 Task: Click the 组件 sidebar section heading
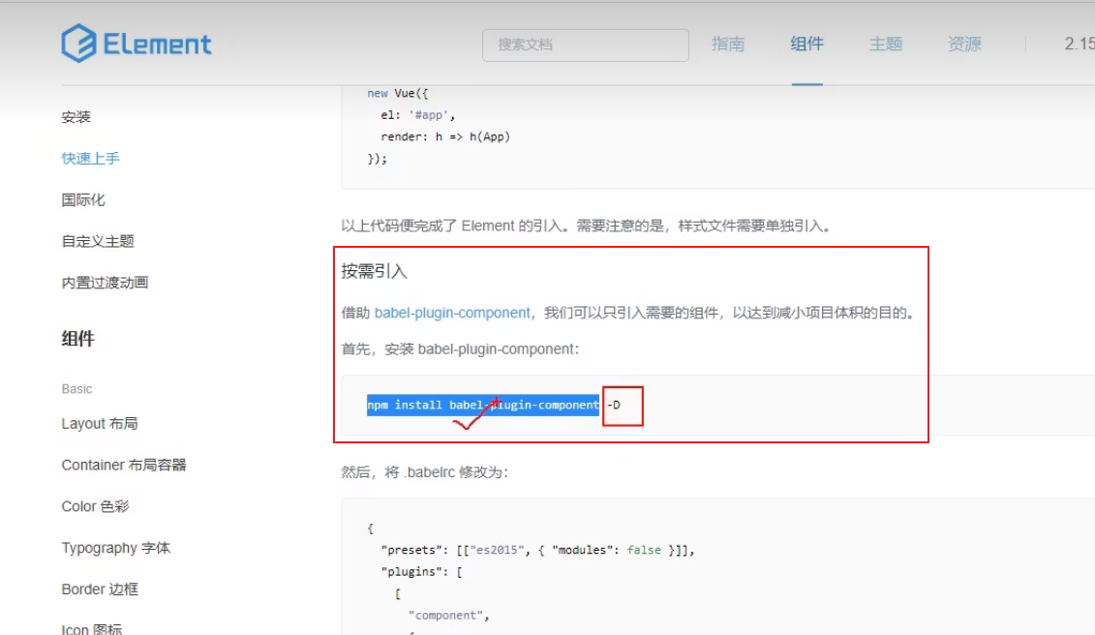coord(77,339)
